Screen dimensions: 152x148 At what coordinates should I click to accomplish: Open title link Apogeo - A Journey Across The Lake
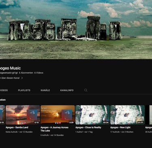click(54, 129)
